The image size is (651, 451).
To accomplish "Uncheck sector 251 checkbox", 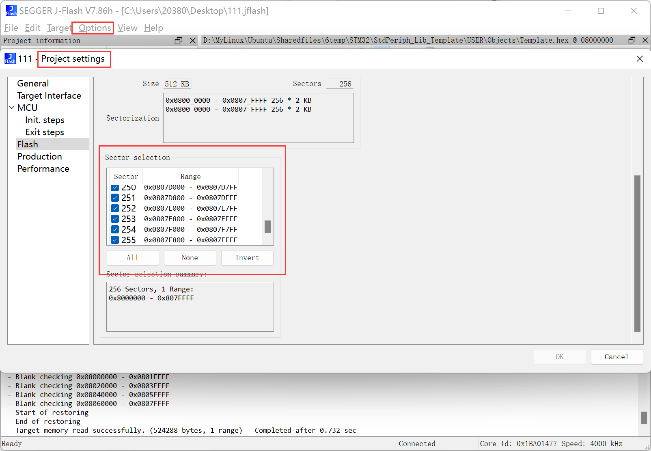I will (115, 198).
